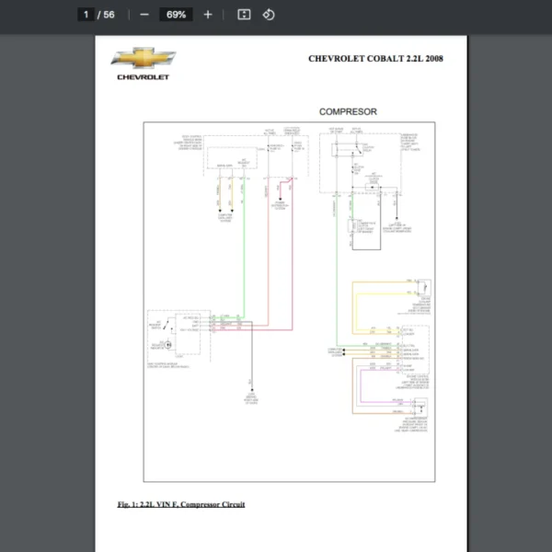Click the zoom in plus icon
Screen dimensions: 552x552
point(208,15)
